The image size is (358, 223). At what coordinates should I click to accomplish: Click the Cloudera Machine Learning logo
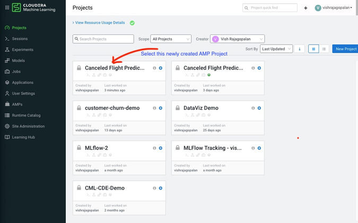coord(33,7)
